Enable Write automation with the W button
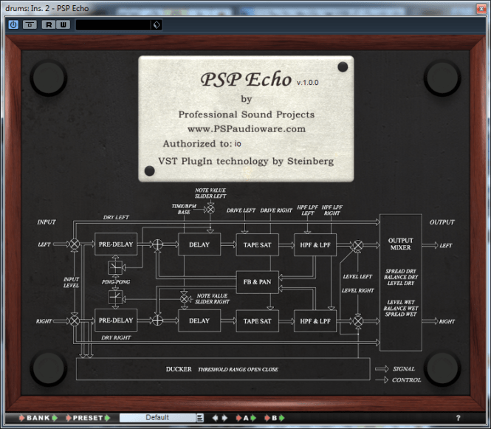This screenshot has width=491, height=429. click(63, 24)
